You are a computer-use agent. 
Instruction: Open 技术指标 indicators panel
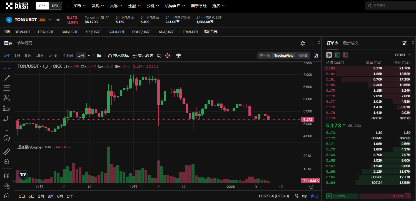tap(118, 56)
